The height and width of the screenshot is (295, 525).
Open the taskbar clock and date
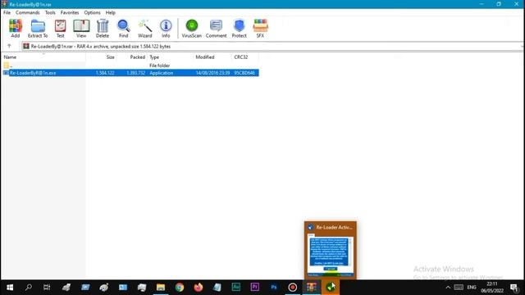coord(492,288)
